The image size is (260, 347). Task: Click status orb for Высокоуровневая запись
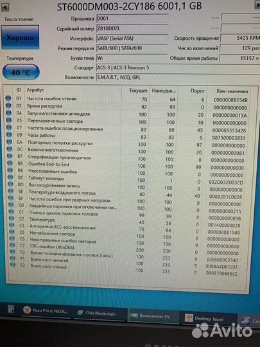pyautogui.click(x=11, y=184)
